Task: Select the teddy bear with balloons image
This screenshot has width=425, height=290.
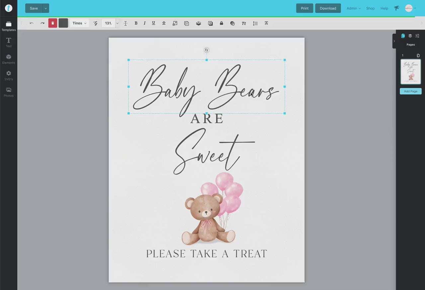Action: point(212,209)
